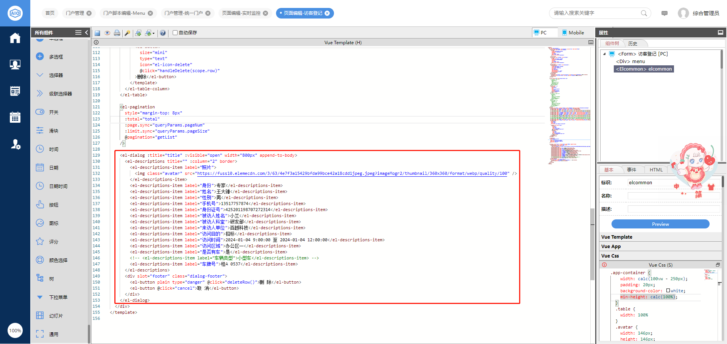
Task: Open the 事件 properties tab
Action: point(632,170)
